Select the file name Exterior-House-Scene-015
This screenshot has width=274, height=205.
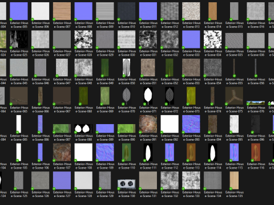(x=235, y=25)
